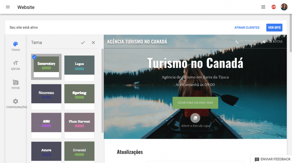
Task: Open the user account avatar
Action: (284, 7)
